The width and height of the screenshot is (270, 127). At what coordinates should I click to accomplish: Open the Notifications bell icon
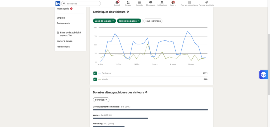[x=162, y=2]
